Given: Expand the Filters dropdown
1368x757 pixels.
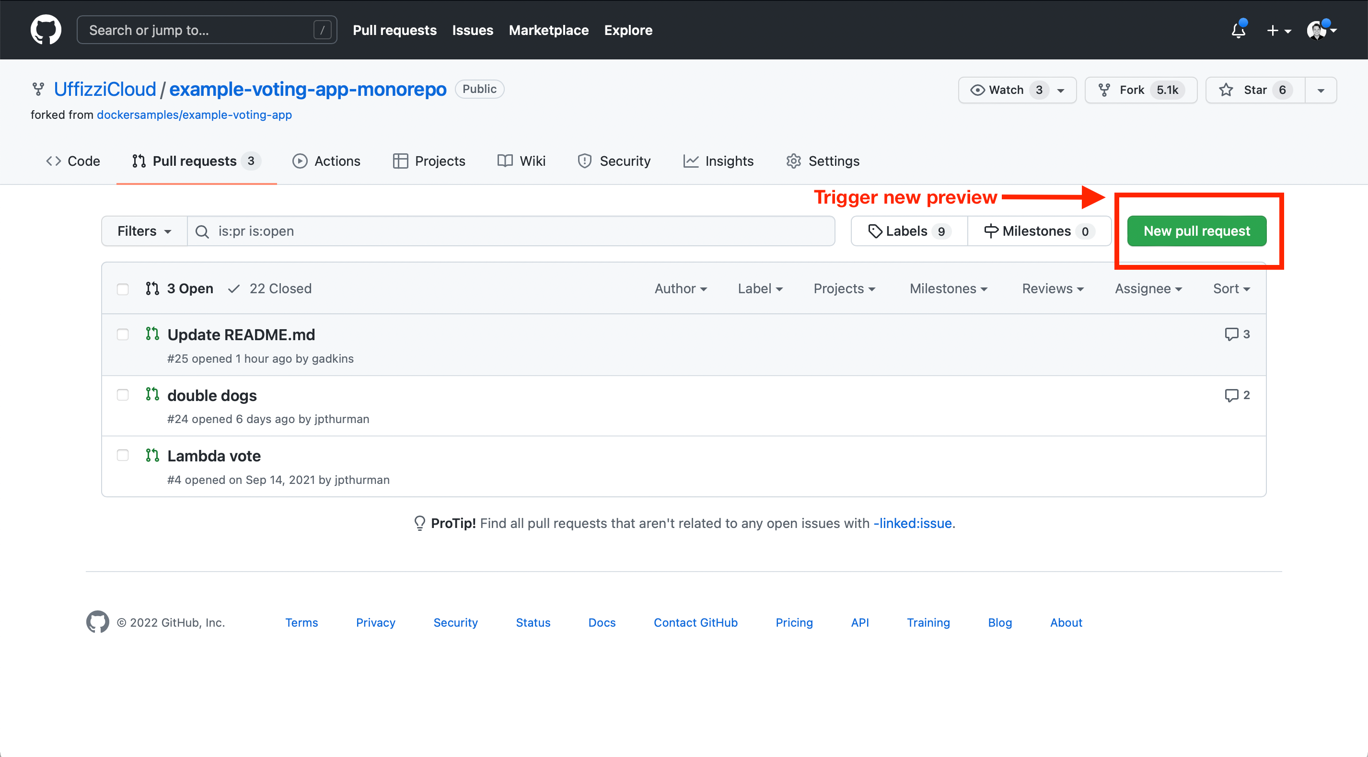Looking at the screenshot, I should (x=144, y=231).
